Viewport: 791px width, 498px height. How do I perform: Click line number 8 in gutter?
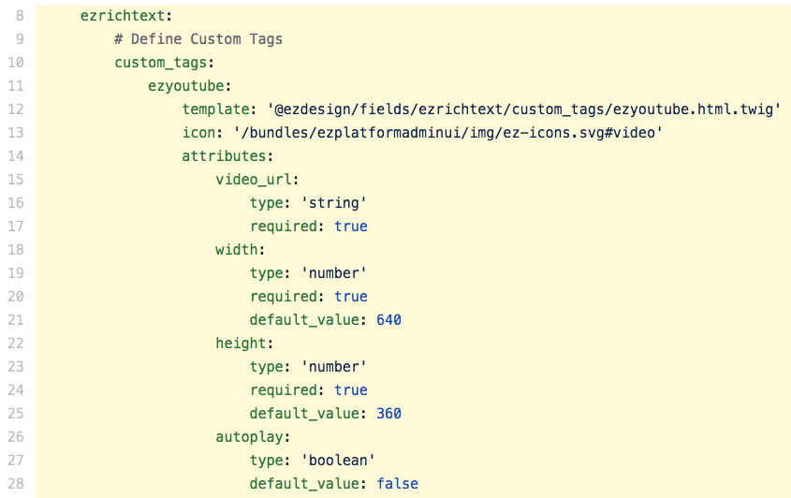[x=21, y=16]
